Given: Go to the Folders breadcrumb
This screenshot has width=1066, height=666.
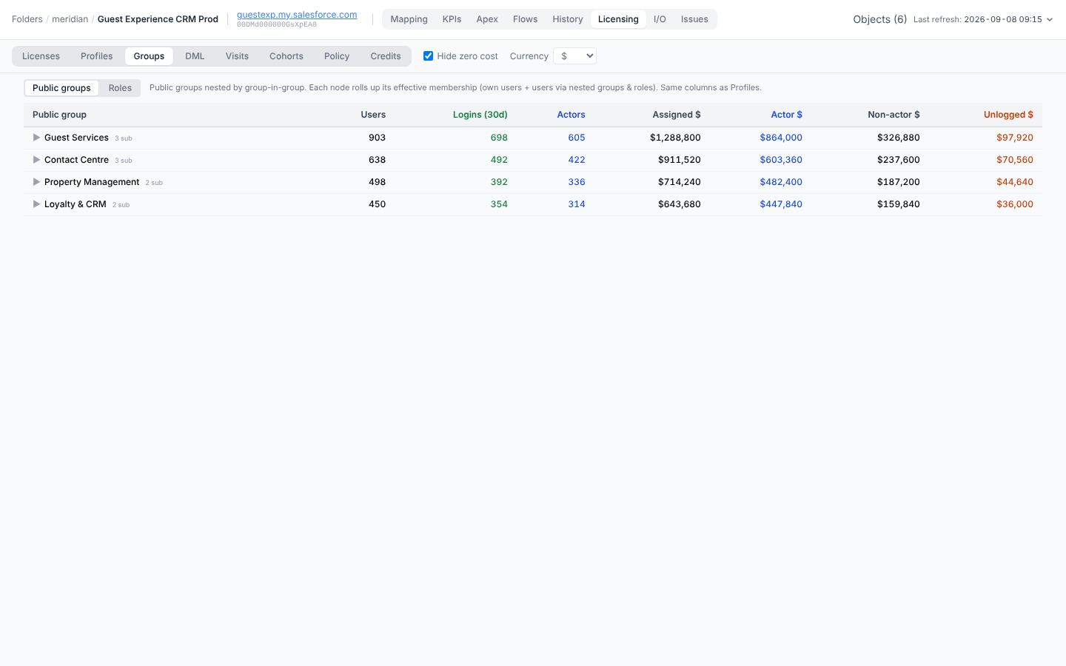Looking at the screenshot, I should [27, 19].
